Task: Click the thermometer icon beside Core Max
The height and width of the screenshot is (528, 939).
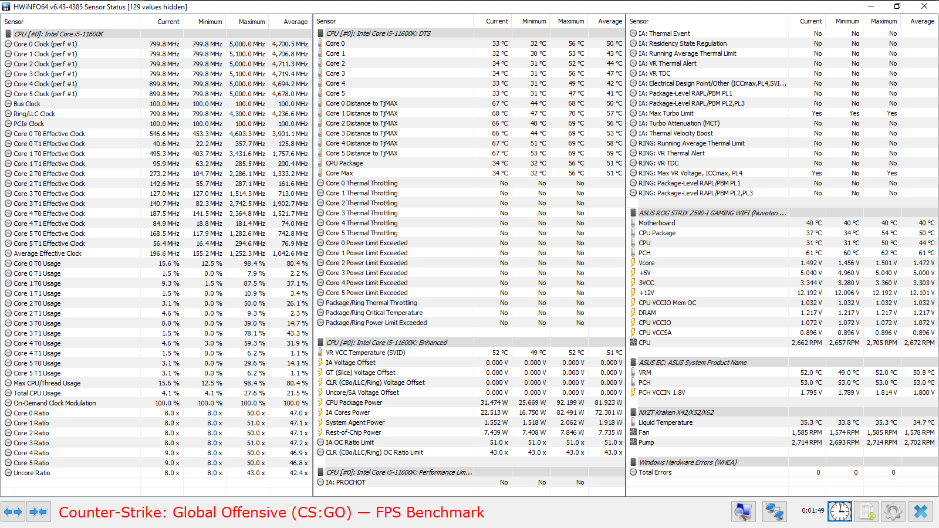Action: 320,173
